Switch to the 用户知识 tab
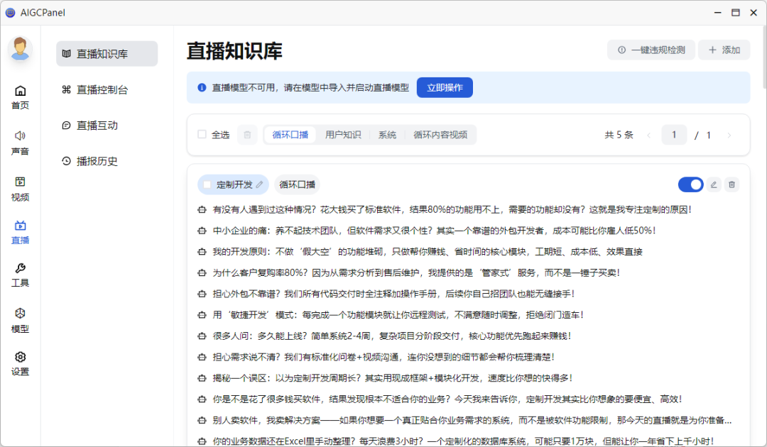The height and width of the screenshot is (447, 767). pos(343,135)
